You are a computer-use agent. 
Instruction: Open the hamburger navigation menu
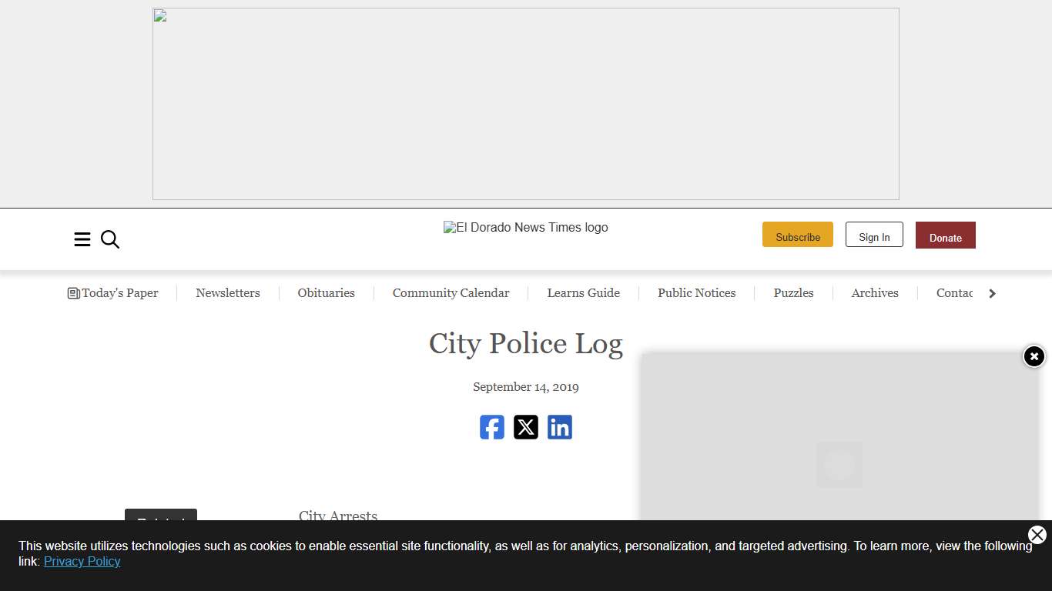pyautogui.click(x=82, y=239)
